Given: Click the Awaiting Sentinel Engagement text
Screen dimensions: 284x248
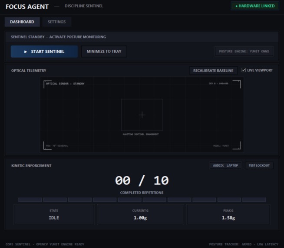Looking at the screenshot, I should (x=141, y=134).
